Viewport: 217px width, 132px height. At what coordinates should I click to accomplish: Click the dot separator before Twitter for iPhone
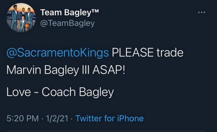[x=72, y=118]
